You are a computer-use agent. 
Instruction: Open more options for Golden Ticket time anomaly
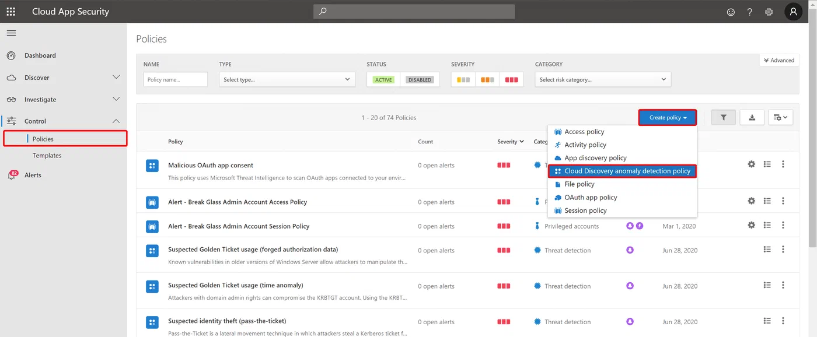pyautogui.click(x=783, y=285)
